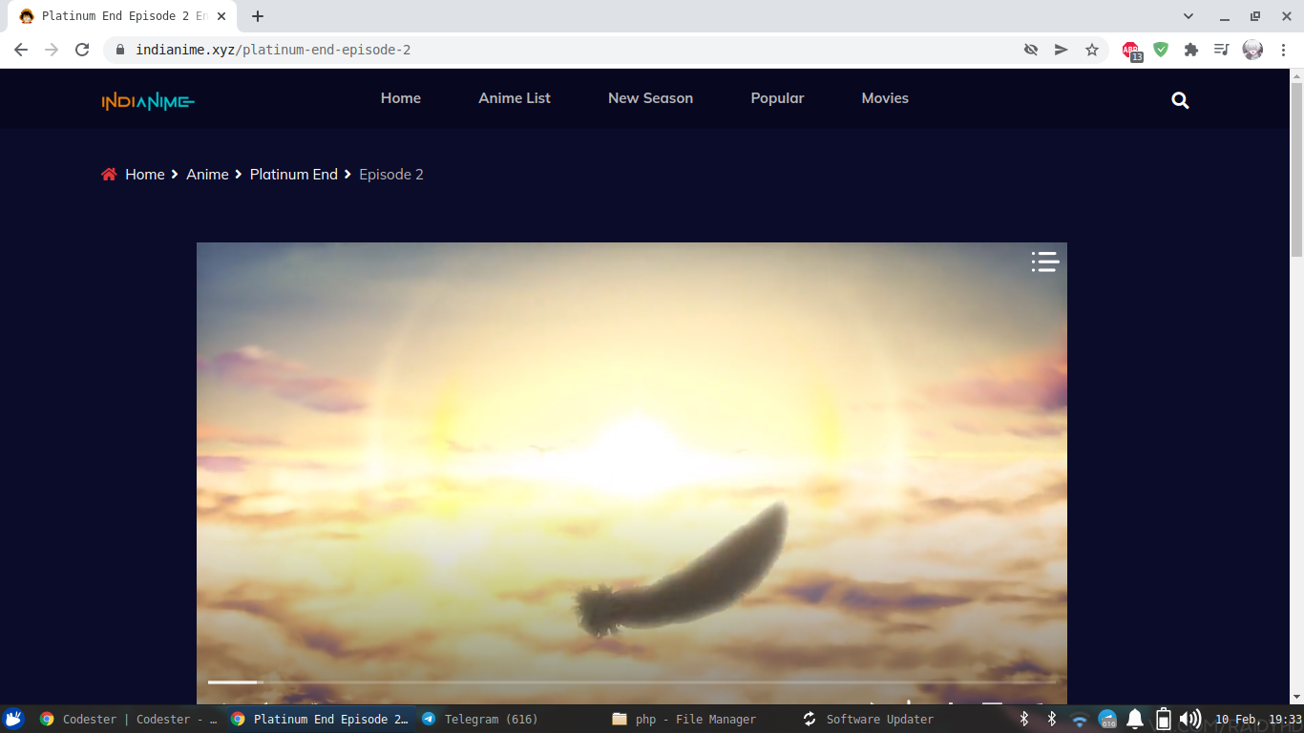This screenshot has height=733, width=1304.
Task: Mute system audio via the speaker icon
Action: [1189, 719]
